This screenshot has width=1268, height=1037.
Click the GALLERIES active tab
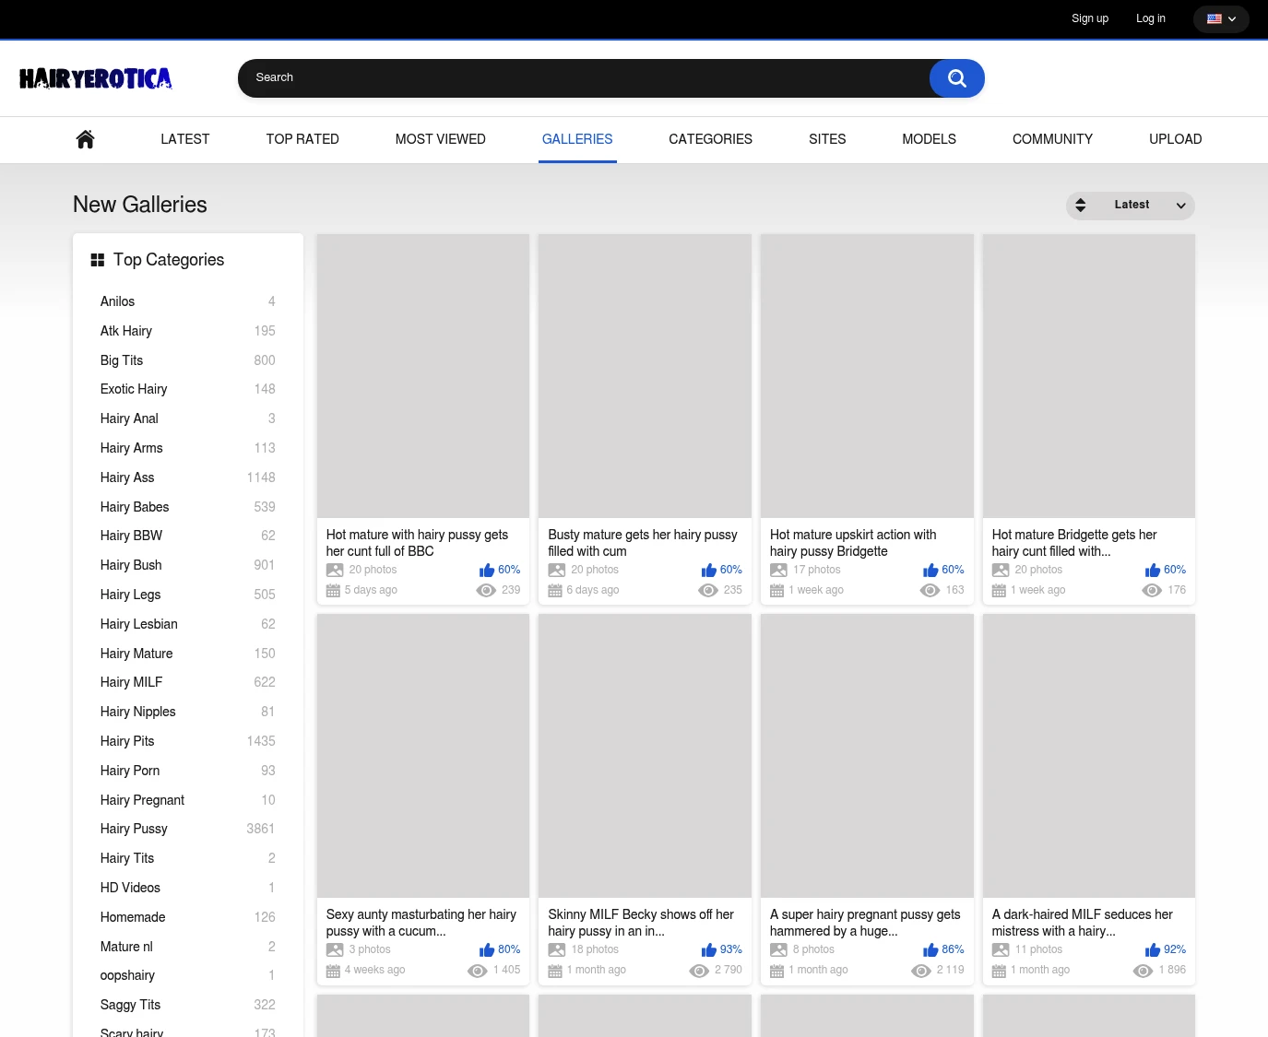click(x=577, y=139)
